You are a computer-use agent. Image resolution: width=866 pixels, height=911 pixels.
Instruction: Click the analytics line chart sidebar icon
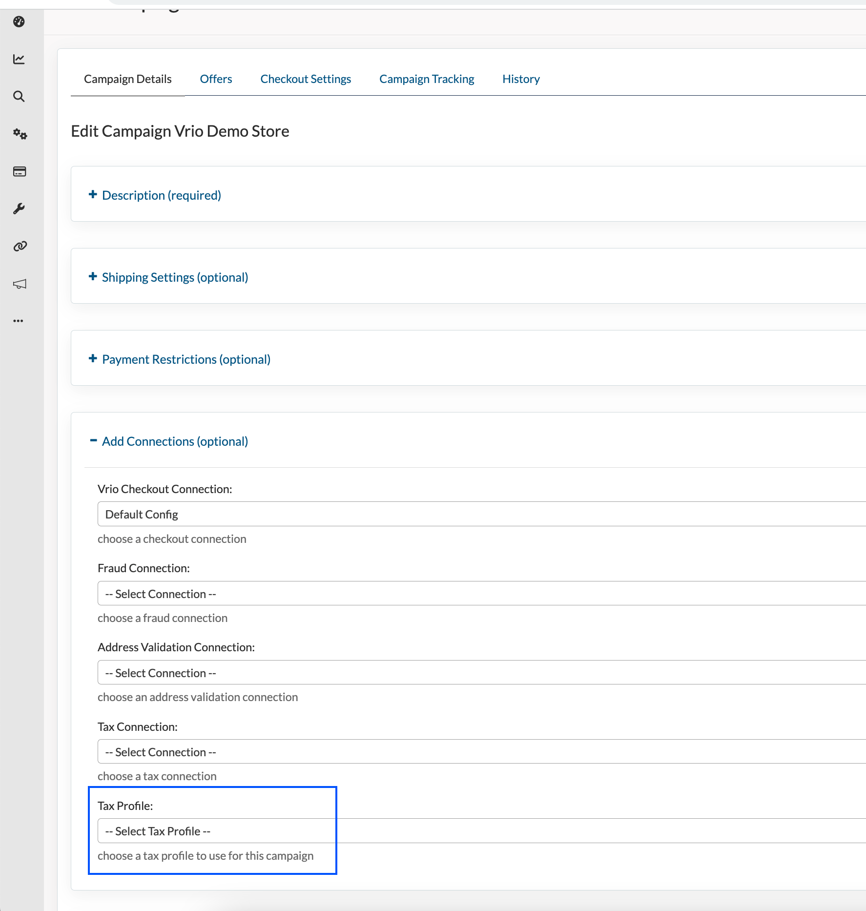pyautogui.click(x=19, y=59)
